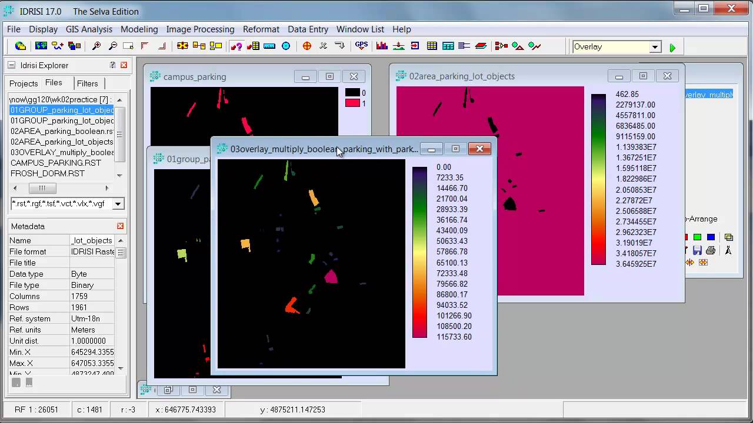
Task: Click the green band button in Composer
Action: pyautogui.click(x=697, y=237)
